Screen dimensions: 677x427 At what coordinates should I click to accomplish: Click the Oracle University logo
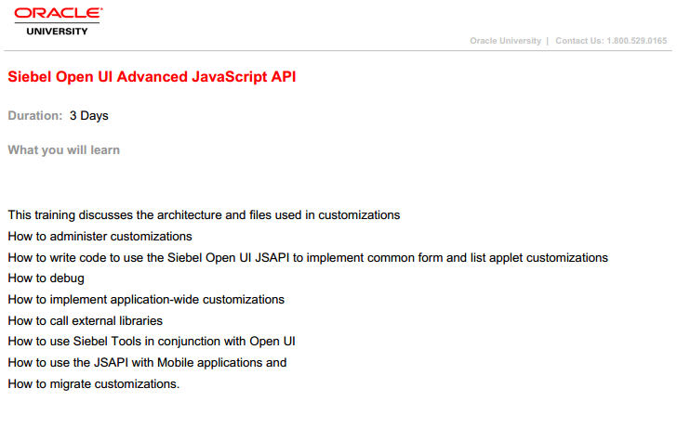[x=59, y=21]
